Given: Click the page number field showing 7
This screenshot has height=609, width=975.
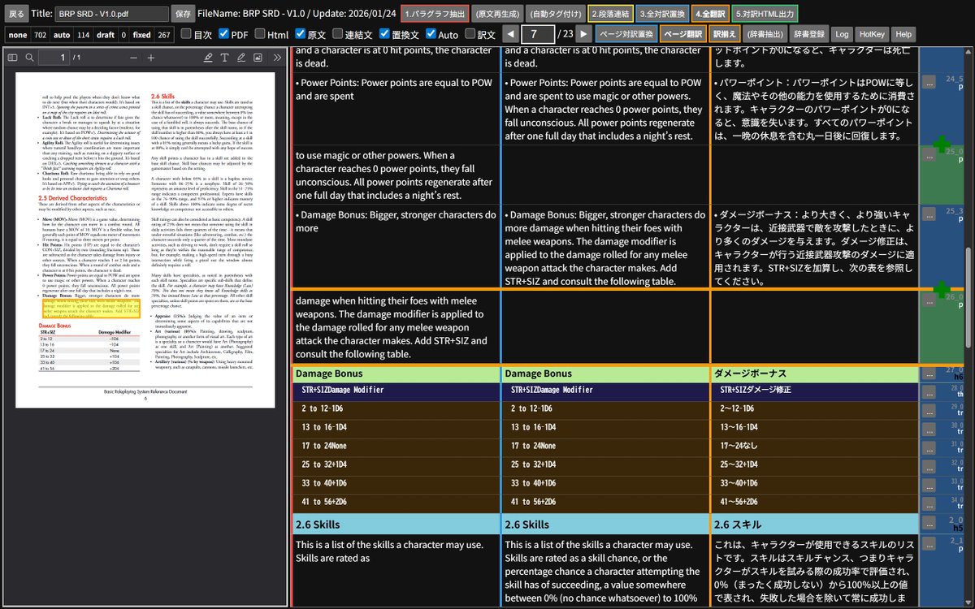Looking at the screenshot, I should coord(537,34).
